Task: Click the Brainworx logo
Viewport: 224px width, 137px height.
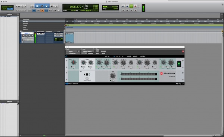Action: click(167, 74)
